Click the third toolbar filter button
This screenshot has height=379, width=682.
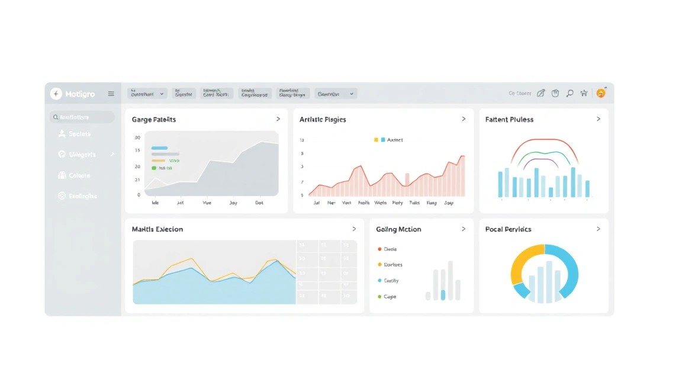coord(216,93)
